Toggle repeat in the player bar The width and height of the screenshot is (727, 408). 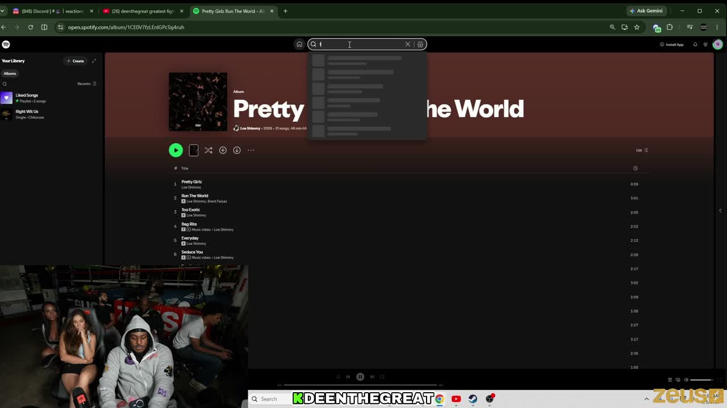pos(382,377)
